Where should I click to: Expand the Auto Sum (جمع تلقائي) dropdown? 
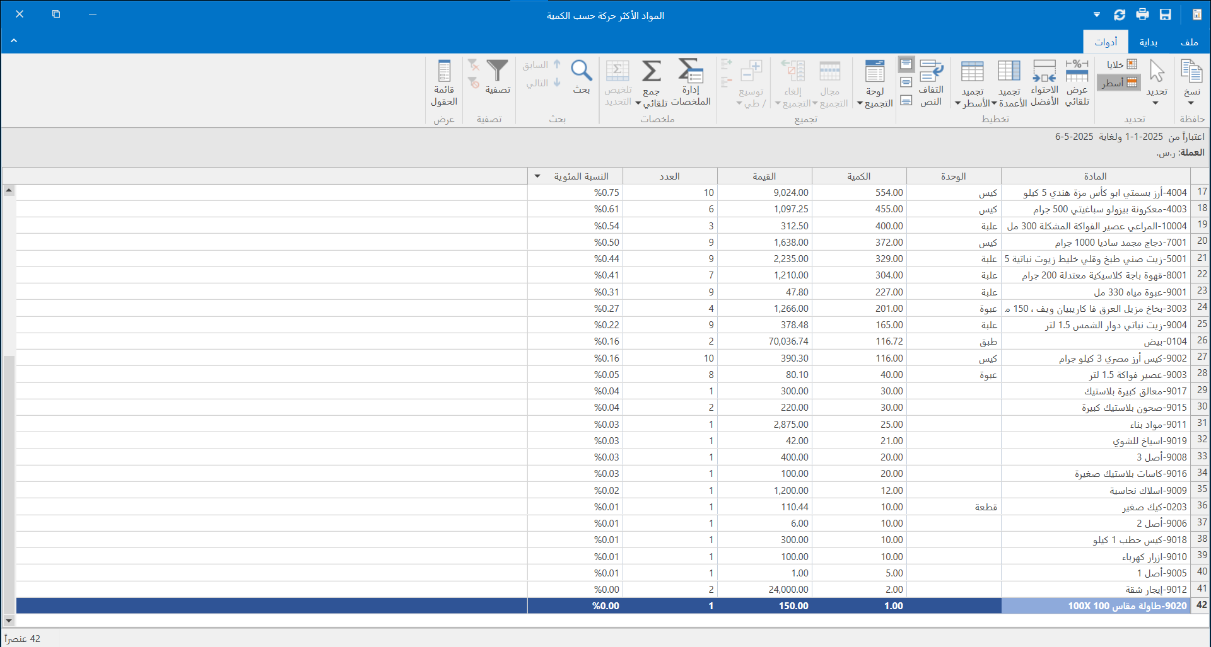pos(638,103)
